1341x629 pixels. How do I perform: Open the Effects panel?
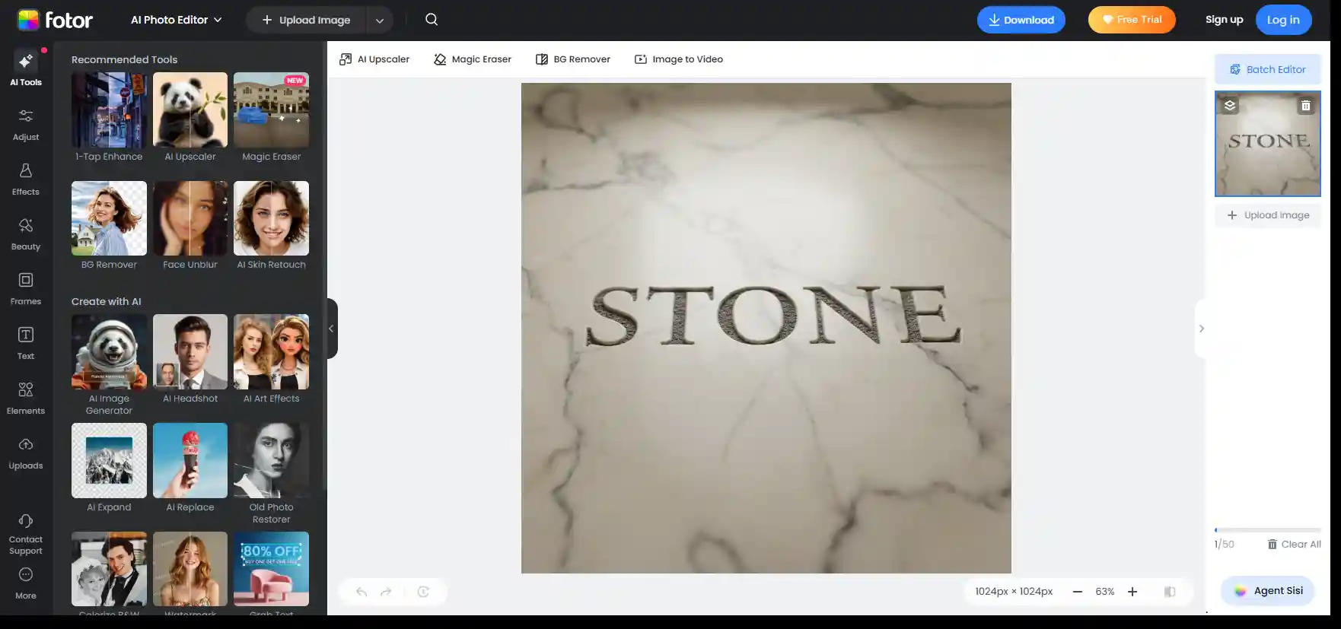click(x=26, y=179)
